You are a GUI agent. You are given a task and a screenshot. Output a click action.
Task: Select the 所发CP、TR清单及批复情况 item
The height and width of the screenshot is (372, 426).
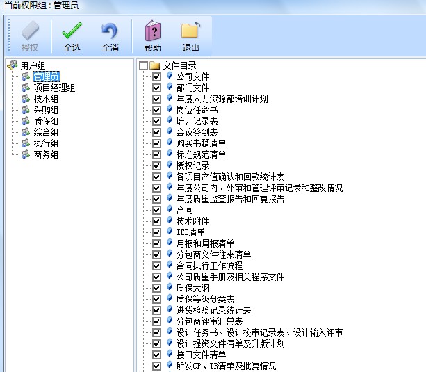tap(226, 366)
